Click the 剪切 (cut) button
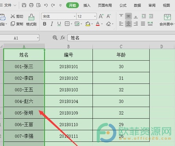Image resolution: width=175 pixels, height=146 pixels. click(17, 16)
